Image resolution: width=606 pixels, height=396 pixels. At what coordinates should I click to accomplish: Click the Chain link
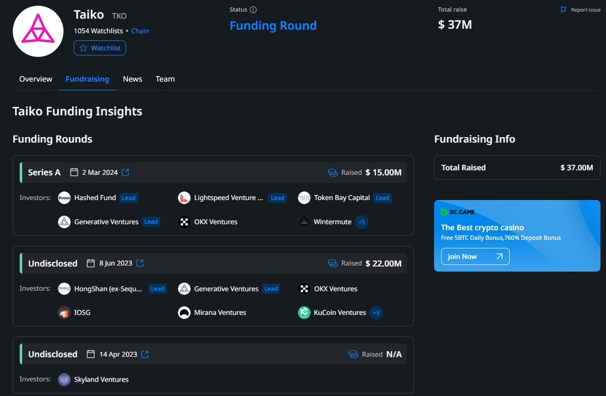click(x=140, y=31)
